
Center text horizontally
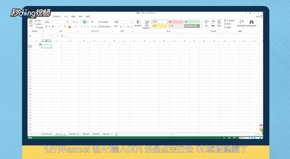tap(84, 27)
